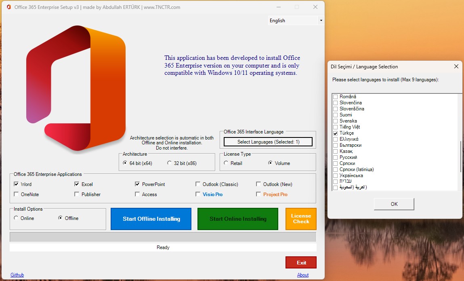Click Start Offline Installing button
The height and width of the screenshot is (281, 464).
pos(151,219)
